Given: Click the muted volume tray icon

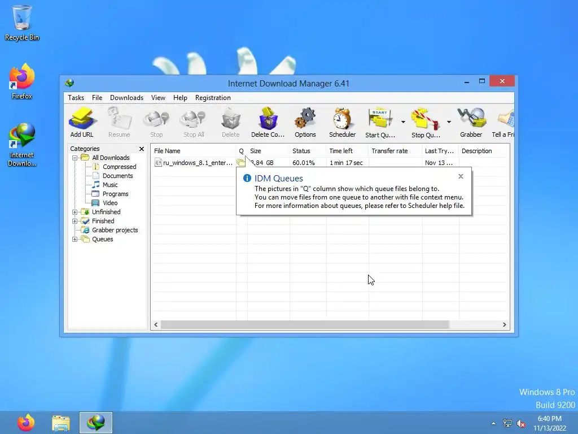Looking at the screenshot, I should point(521,424).
